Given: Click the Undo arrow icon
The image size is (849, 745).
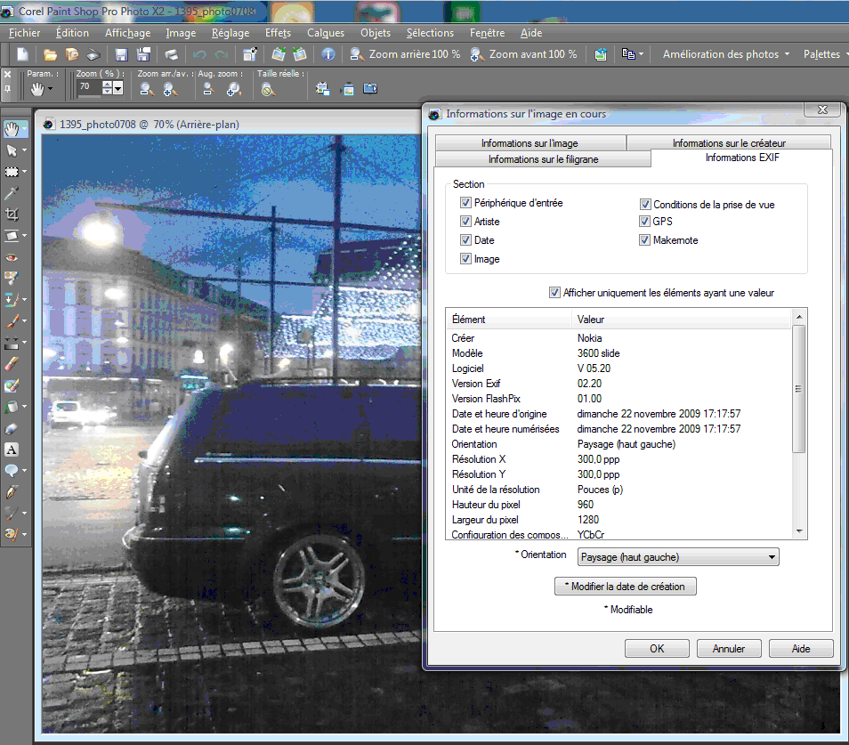Looking at the screenshot, I should (199, 54).
